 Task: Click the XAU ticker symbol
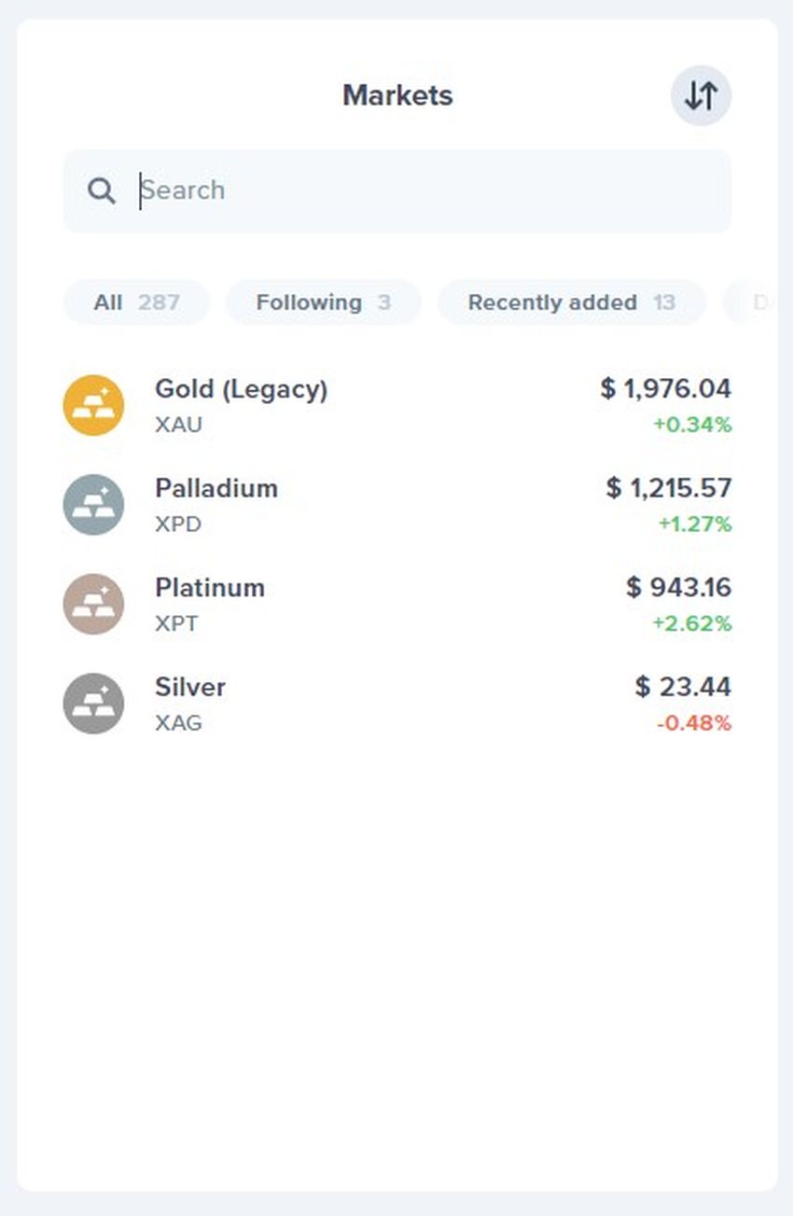click(x=178, y=425)
